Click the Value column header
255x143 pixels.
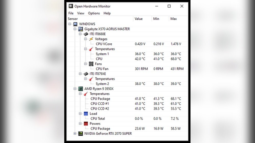tap(139, 19)
